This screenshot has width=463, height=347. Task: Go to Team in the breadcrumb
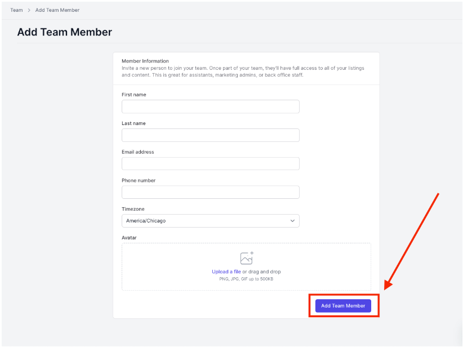[x=16, y=10]
